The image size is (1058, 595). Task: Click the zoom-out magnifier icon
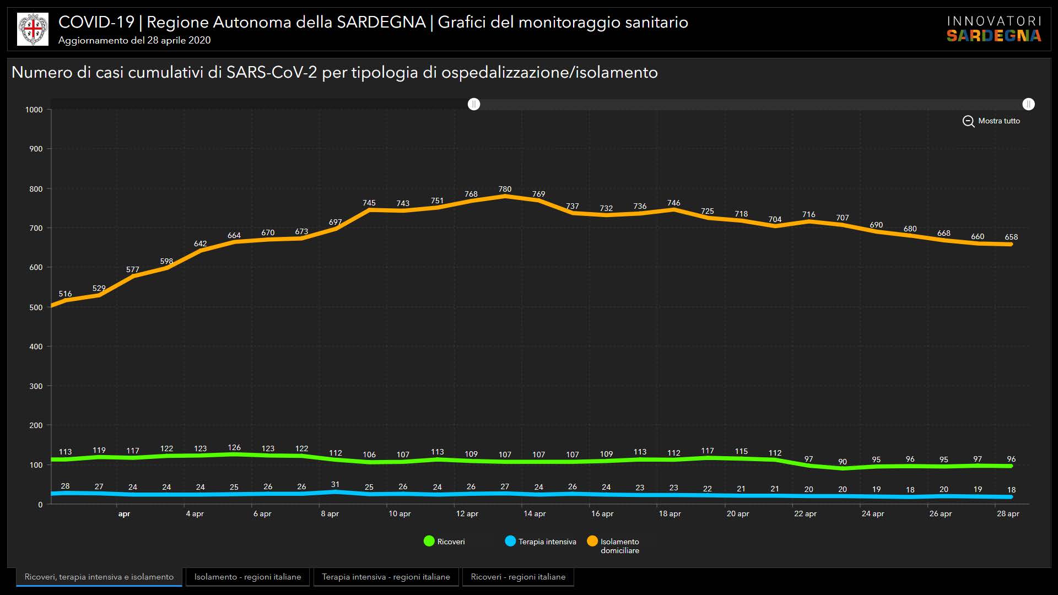click(x=968, y=121)
